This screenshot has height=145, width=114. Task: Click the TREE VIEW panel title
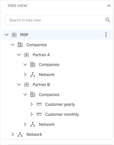17,6
